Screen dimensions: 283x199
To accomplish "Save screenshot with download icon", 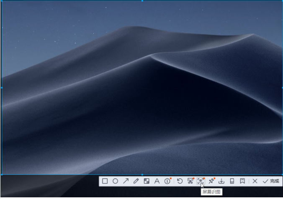I will click(221, 181).
